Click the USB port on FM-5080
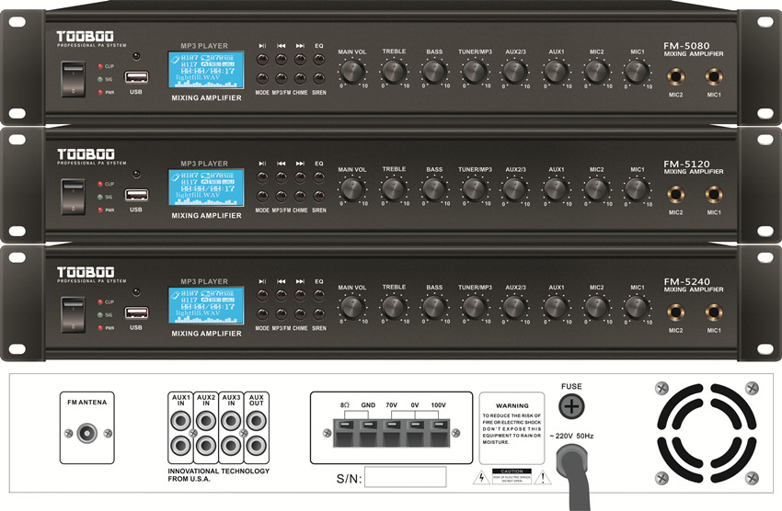 point(136,77)
